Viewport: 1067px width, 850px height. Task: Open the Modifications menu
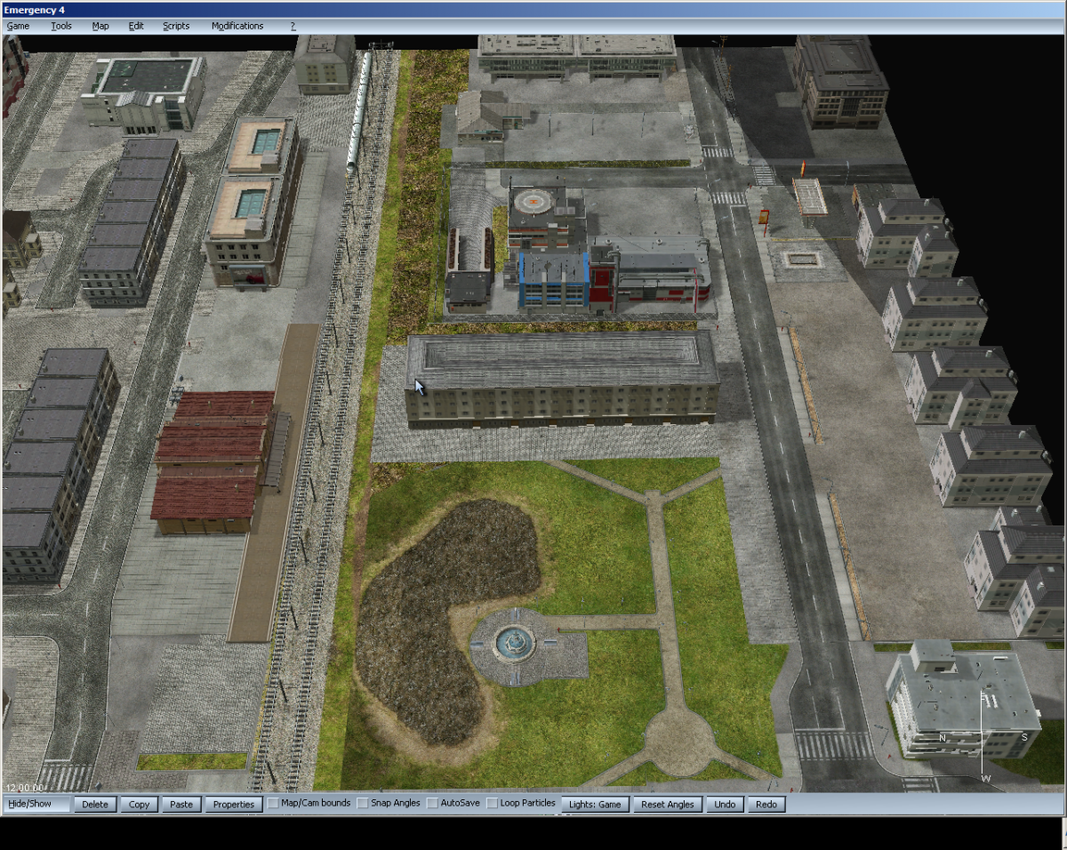tap(237, 26)
